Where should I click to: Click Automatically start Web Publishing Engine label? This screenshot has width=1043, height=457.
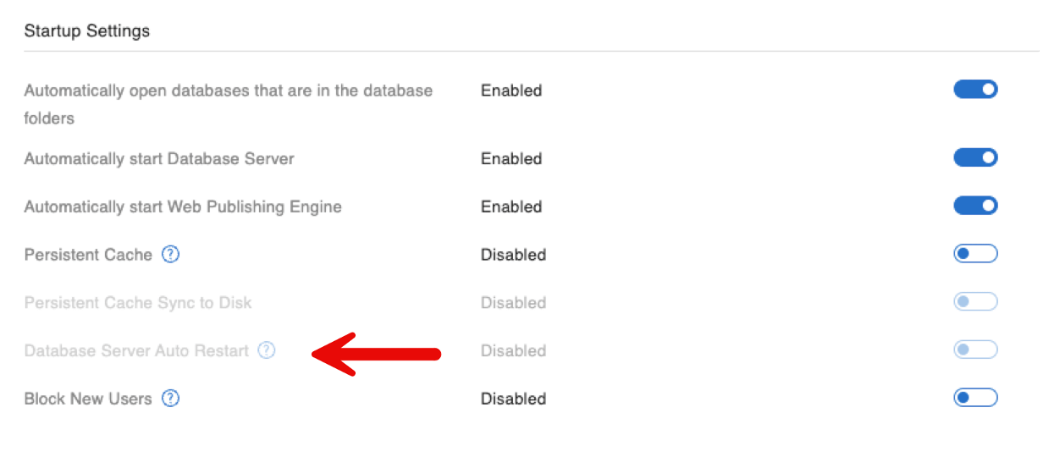tap(183, 206)
